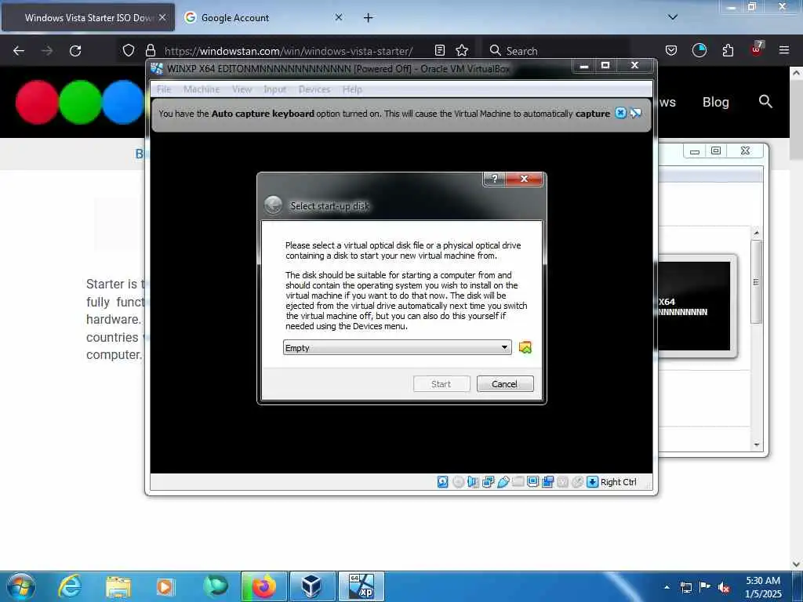Click the do-not-show-again notification icon

(635, 113)
